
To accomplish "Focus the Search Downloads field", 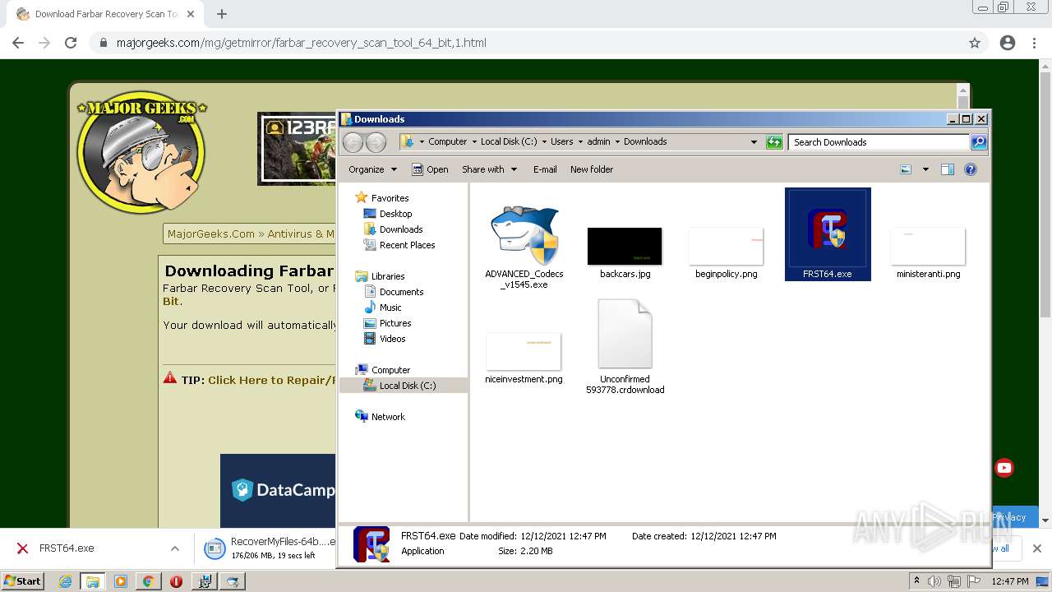I will [x=879, y=142].
